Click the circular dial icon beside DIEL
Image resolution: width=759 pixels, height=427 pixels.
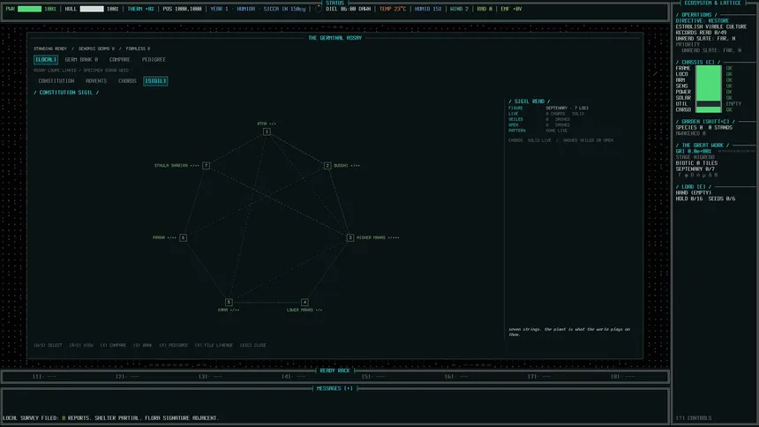(x=318, y=9)
